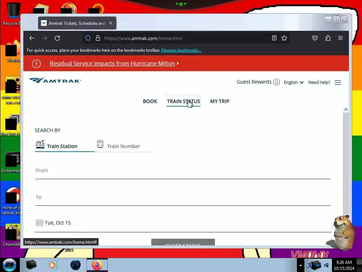Open the Firefox application menu

(x=340, y=38)
